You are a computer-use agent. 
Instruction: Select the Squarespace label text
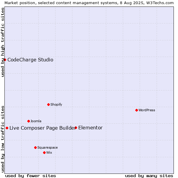tap(47, 147)
